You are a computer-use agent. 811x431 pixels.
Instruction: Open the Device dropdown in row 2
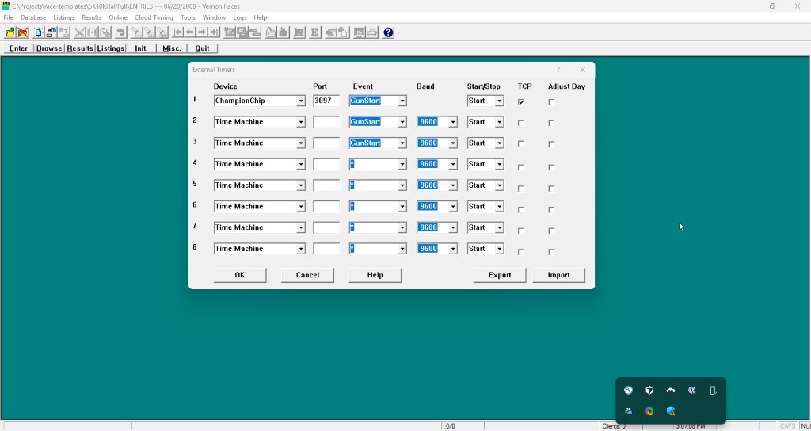[x=300, y=122]
